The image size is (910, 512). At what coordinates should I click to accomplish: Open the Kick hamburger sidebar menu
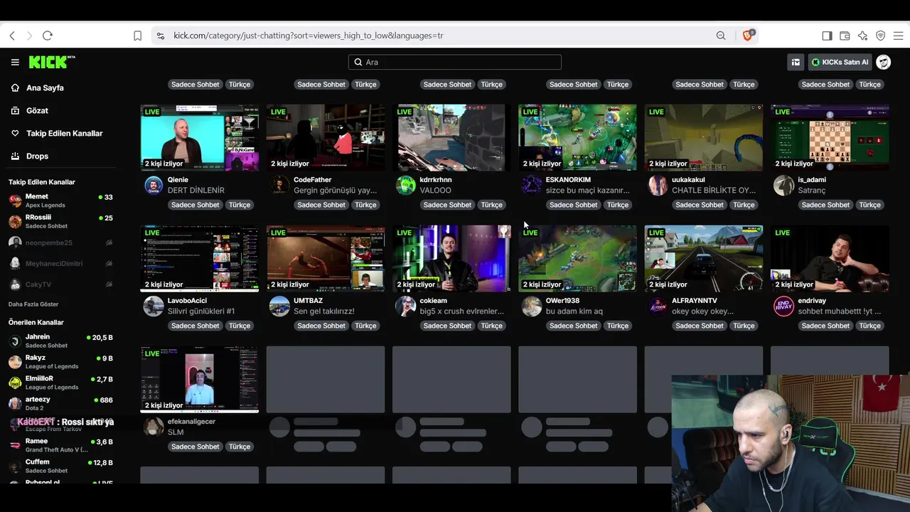[15, 62]
